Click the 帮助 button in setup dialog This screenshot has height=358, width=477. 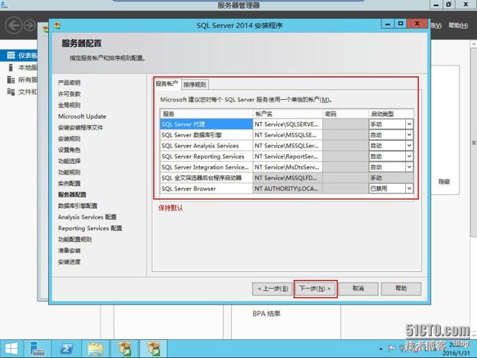[x=401, y=288]
